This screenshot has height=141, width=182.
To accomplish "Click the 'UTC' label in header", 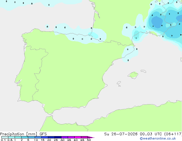I will point(158,134).
